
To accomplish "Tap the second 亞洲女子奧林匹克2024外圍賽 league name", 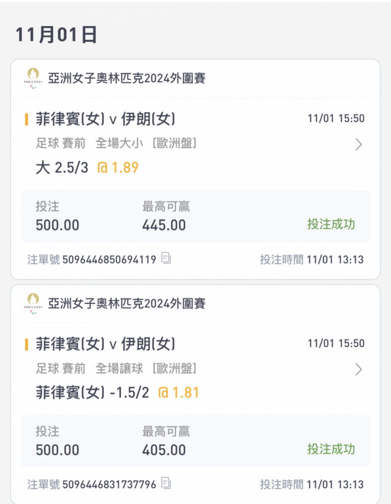I will tap(126, 303).
